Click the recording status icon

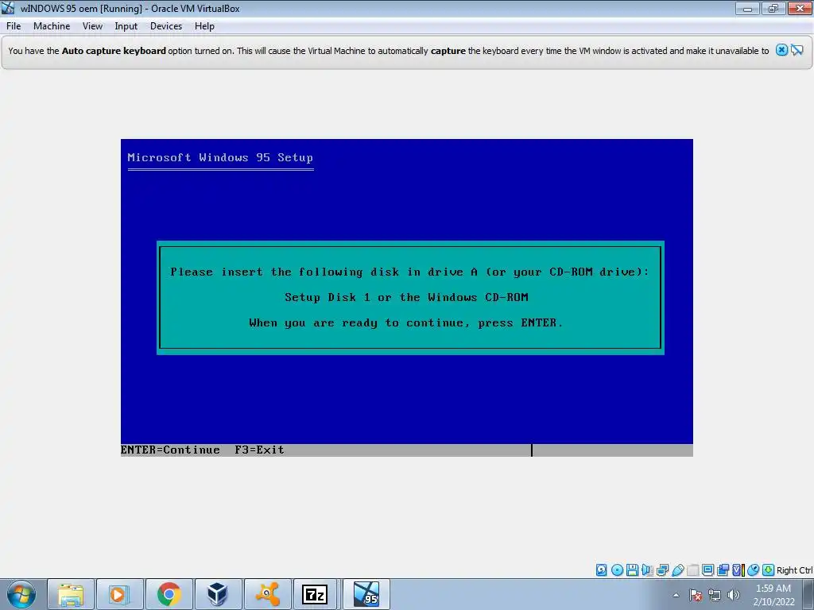[723, 570]
